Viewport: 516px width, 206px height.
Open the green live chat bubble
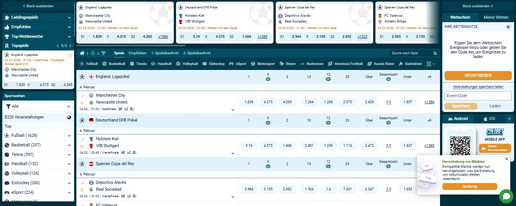(x=506, y=196)
